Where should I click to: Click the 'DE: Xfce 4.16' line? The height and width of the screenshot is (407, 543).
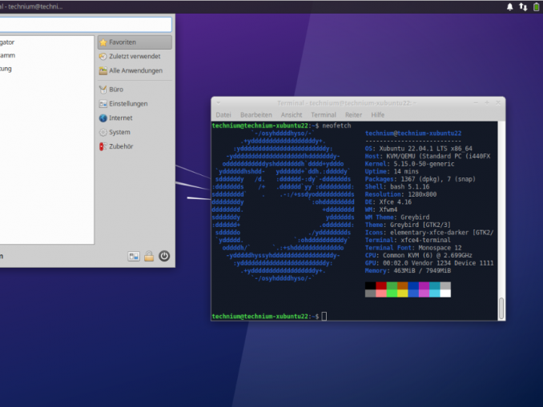(388, 202)
